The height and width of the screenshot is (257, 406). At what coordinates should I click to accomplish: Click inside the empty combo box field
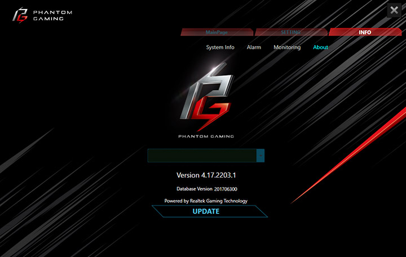pos(202,155)
